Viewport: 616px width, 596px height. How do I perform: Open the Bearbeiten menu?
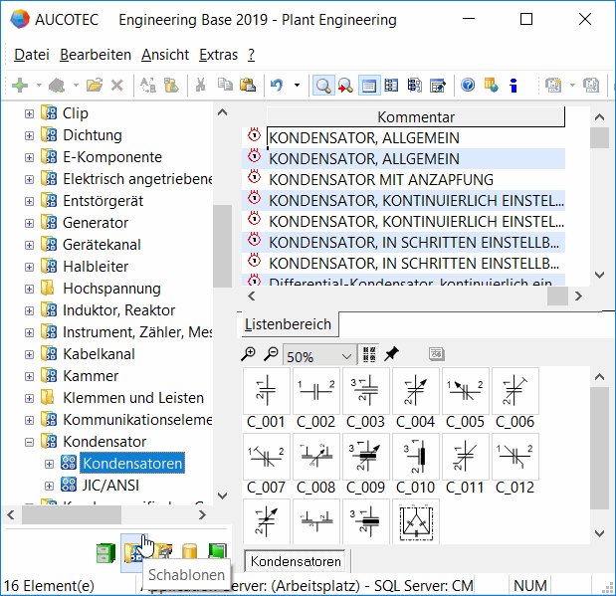95,55
